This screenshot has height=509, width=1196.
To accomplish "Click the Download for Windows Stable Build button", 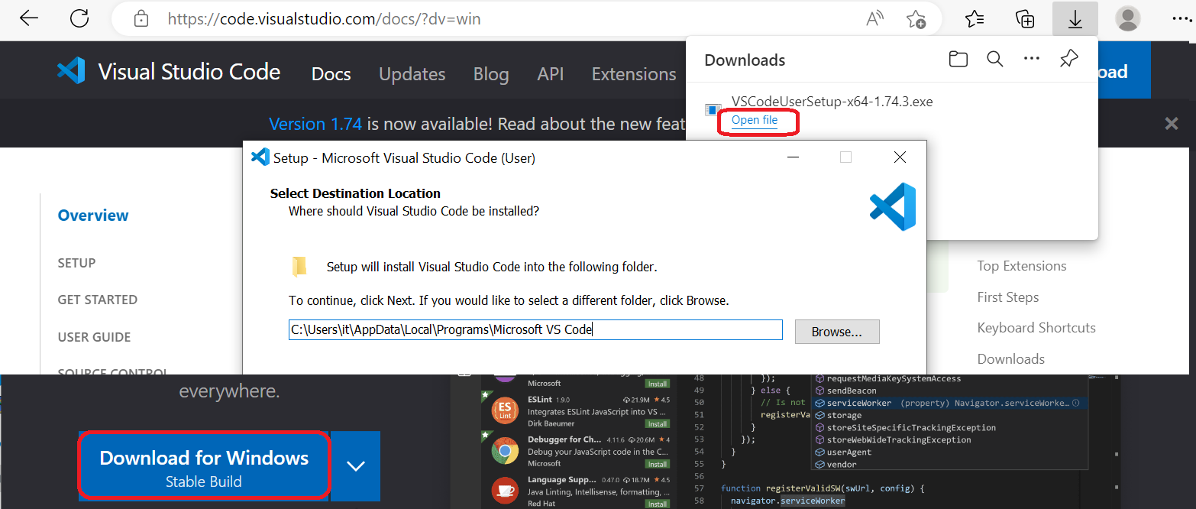I will tap(204, 465).
